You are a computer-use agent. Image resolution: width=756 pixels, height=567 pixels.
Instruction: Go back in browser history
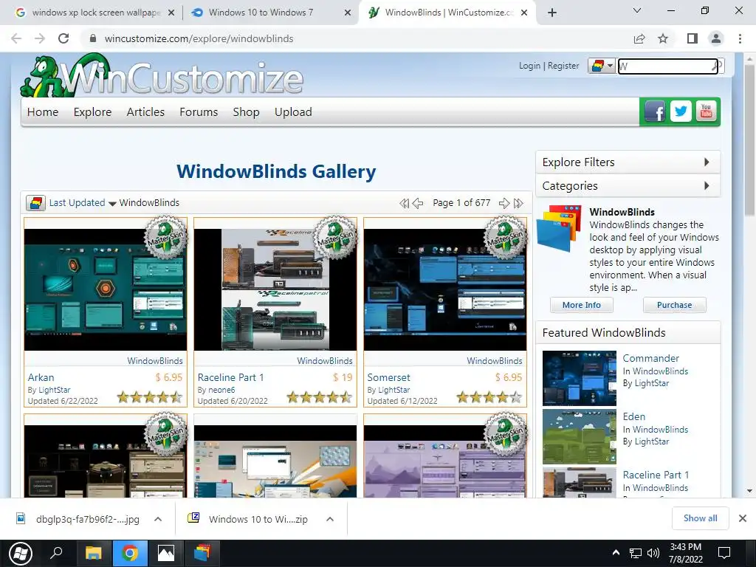16,38
